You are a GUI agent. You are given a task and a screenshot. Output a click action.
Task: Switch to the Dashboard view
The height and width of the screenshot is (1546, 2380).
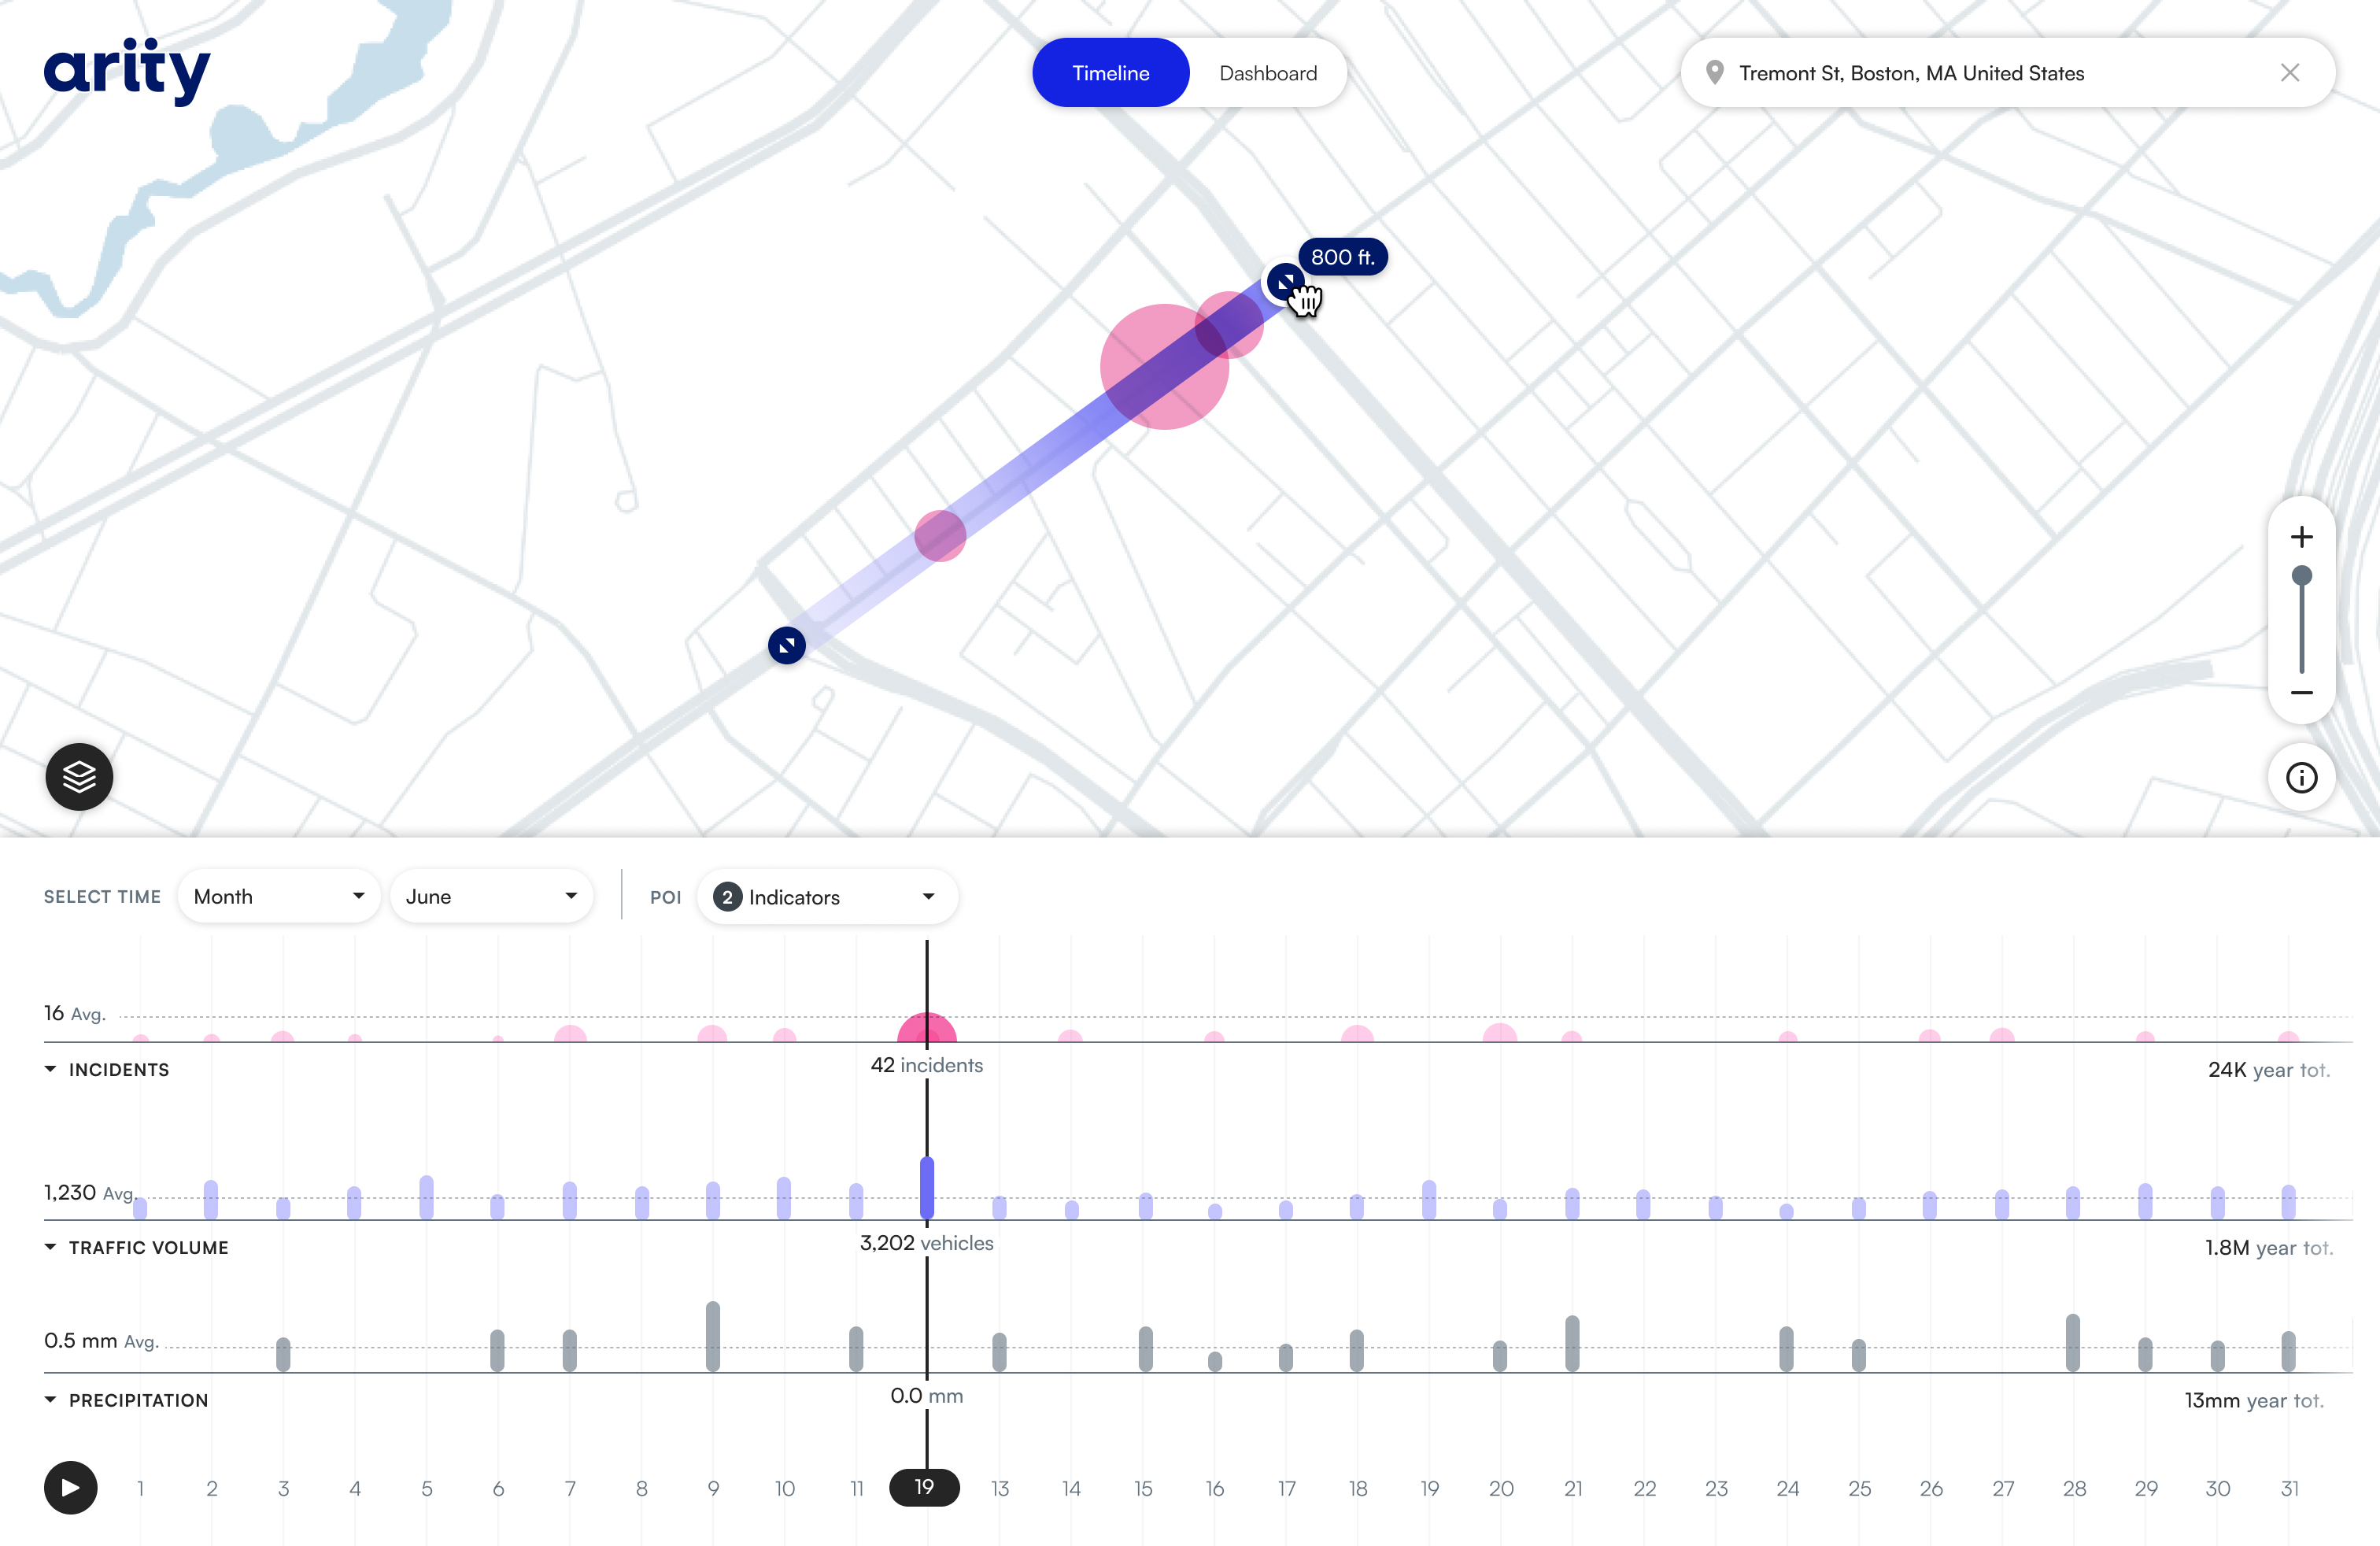(x=1267, y=72)
